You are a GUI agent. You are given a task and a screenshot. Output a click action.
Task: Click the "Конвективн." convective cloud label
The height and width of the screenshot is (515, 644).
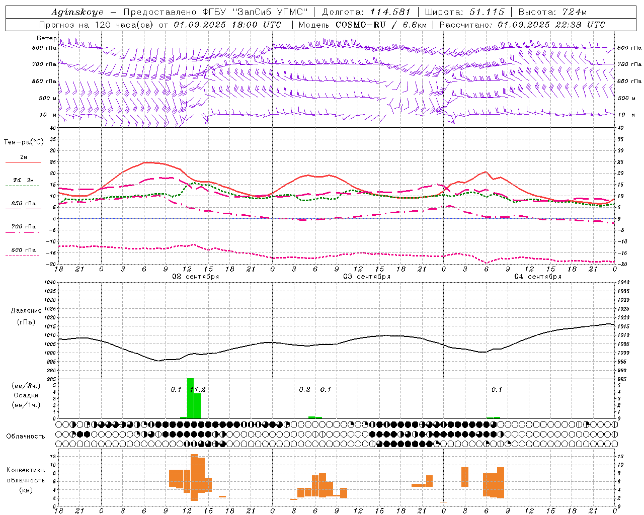[26, 470]
